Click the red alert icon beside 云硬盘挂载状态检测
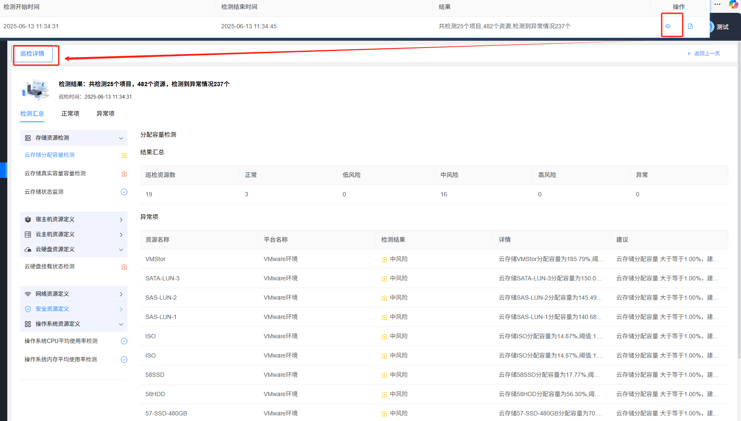 coord(124,267)
